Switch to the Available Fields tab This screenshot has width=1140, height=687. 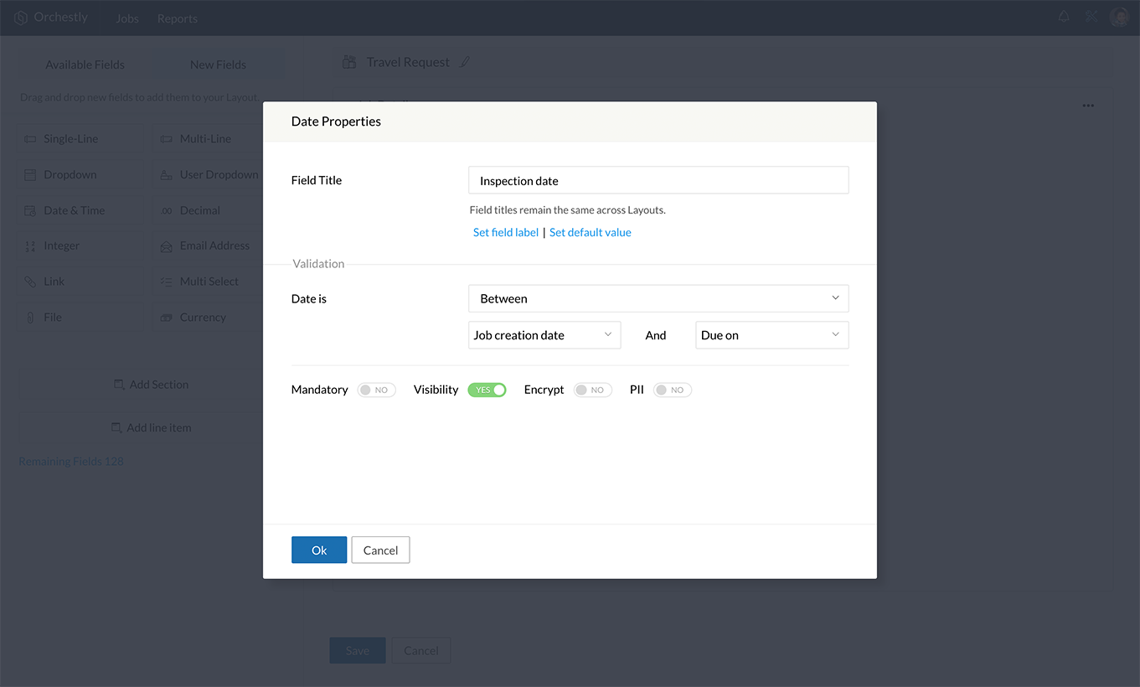click(85, 65)
